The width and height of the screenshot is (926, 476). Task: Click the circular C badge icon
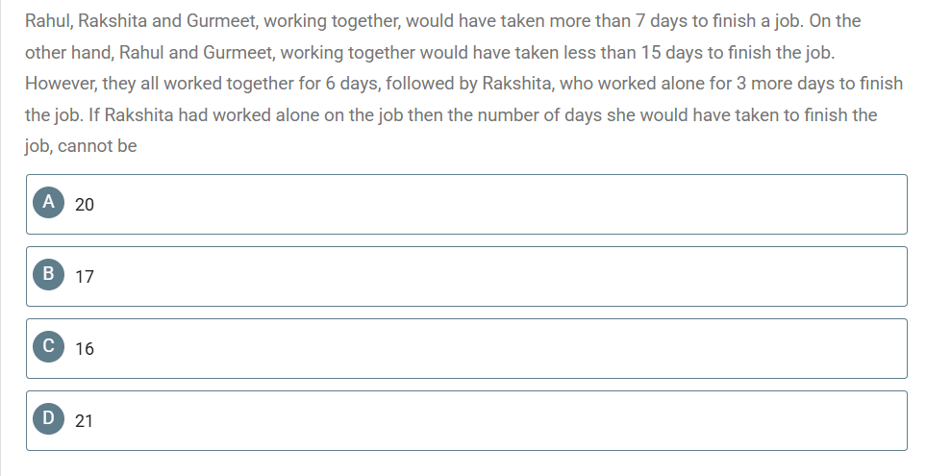coord(48,347)
